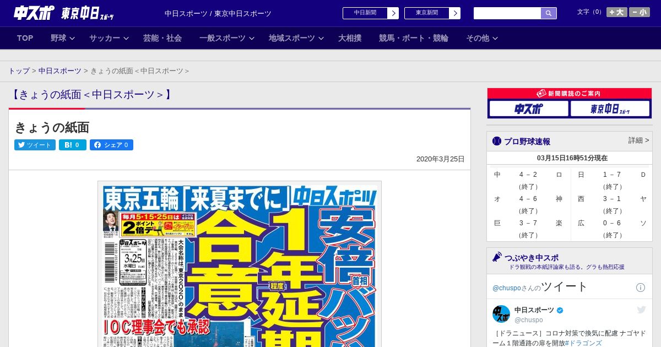Expand the 一般スポーツ menu
The image size is (661, 347).
[226, 38]
